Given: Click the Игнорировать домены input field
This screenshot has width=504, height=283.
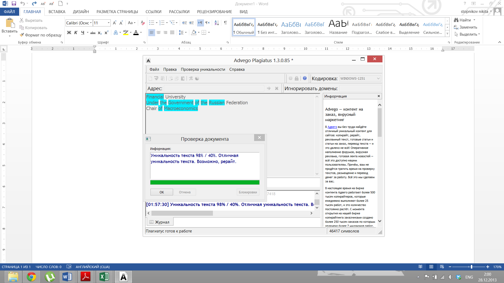Looking at the screenshot, I should click(x=360, y=88).
